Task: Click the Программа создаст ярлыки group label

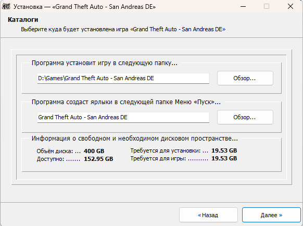Action: pyautogui.click(x=126, y=102)
